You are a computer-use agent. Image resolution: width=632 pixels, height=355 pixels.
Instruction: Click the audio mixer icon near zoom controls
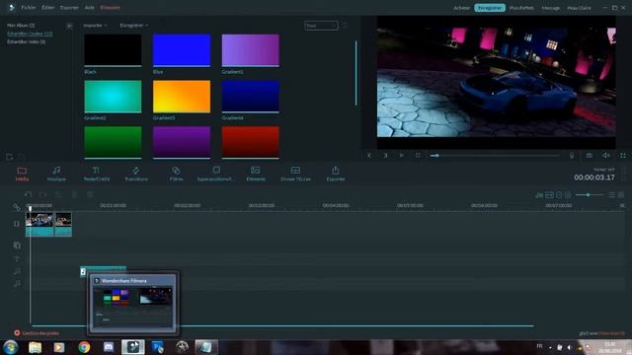tap(539, 195)
